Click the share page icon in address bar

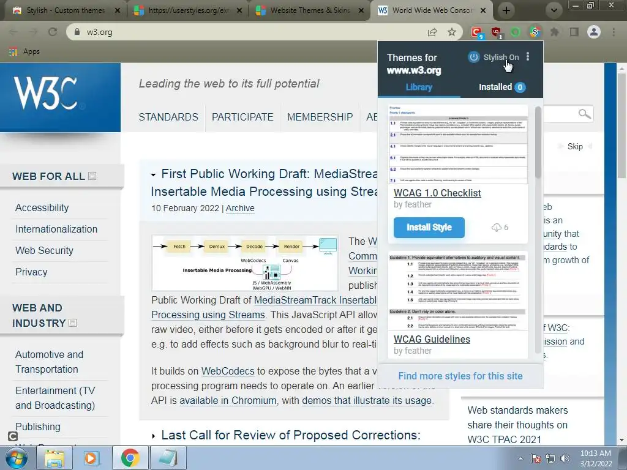(x=432, y=32)
